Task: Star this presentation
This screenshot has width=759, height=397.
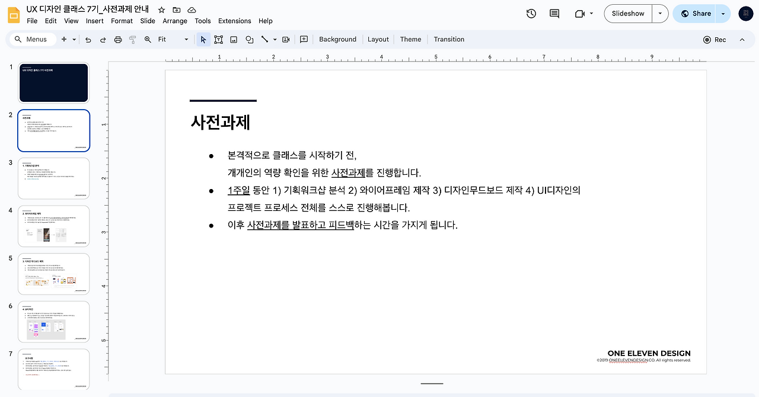Action: (x=161, y=9)
